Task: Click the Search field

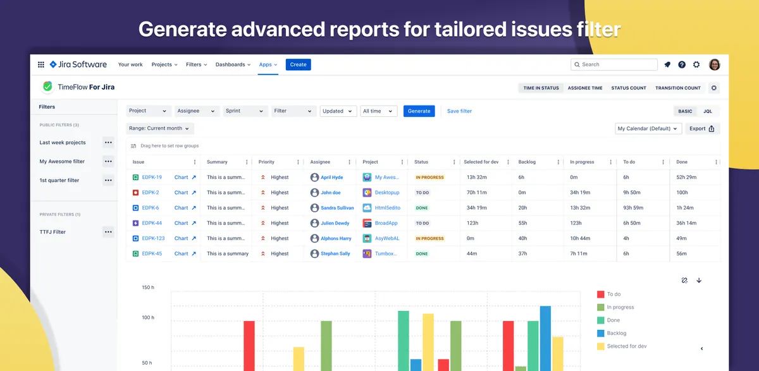Action: [614, 64]
